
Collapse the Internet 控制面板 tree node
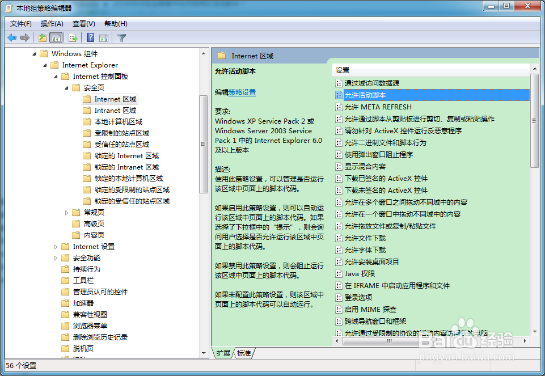click(x=56, y=77)
